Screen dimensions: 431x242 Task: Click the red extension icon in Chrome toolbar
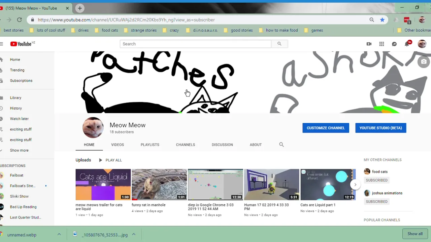pos(407,20)
